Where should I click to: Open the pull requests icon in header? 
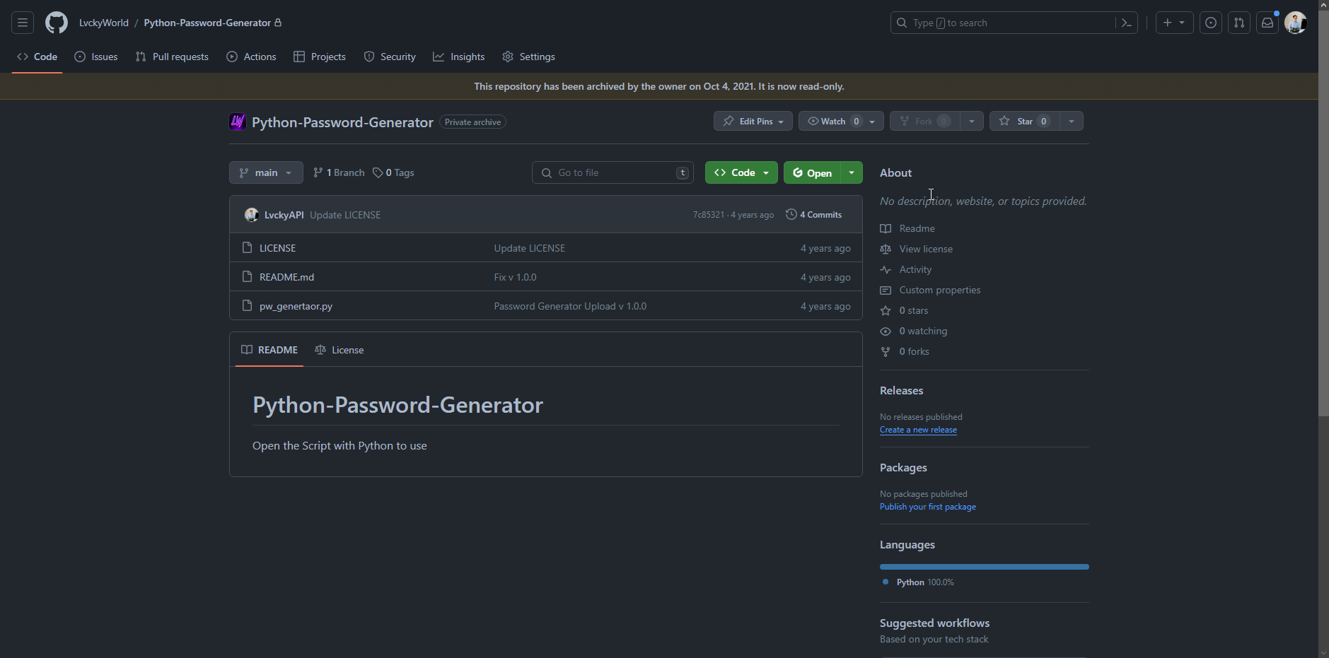coord(1239,23)
